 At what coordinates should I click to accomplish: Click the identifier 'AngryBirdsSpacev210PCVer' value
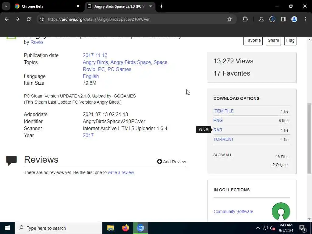click(x=114, y=121)
